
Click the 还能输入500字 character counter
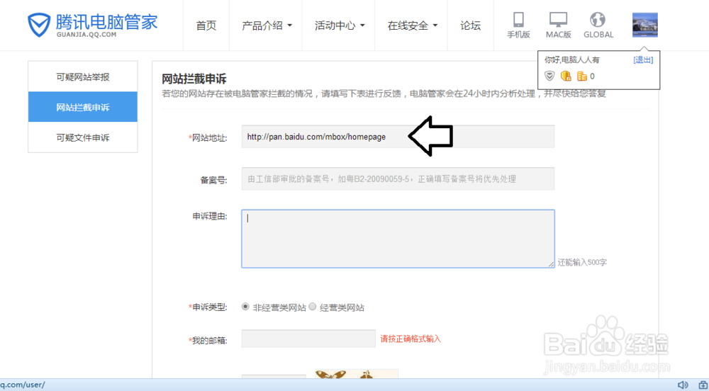pyautogui.click(x=582, y=262)
